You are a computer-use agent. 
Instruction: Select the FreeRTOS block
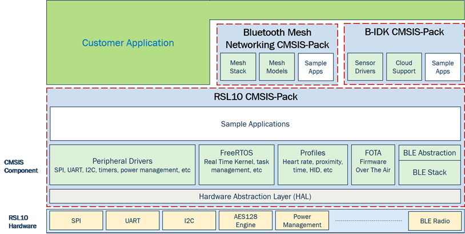236,165
